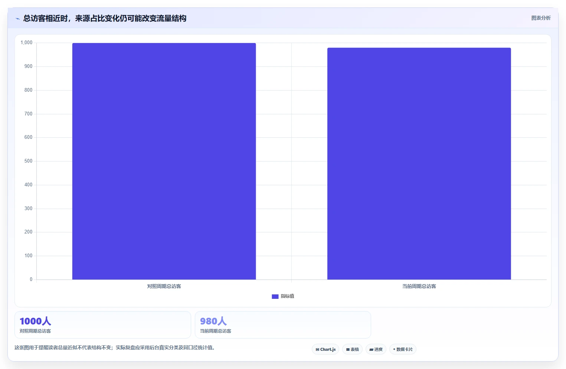Click the 1,000 y-axis tick label
566x369 pixels.
click(26, 43)
